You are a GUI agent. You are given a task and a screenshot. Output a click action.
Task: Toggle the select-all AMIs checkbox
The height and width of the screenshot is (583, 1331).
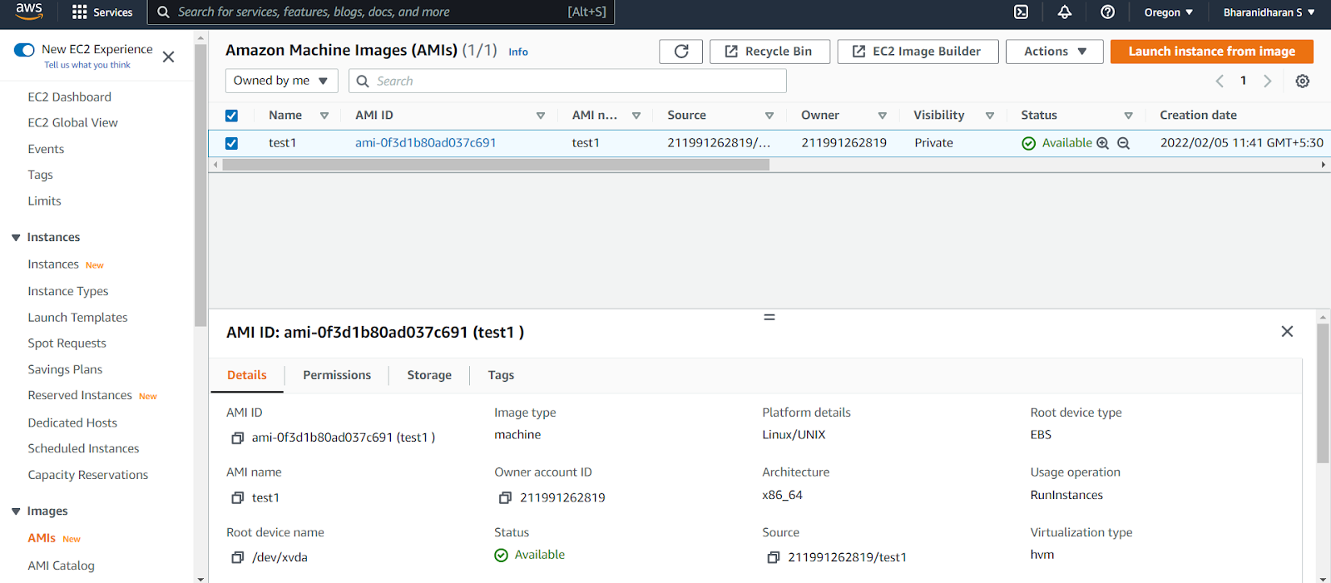coord(231,116)
